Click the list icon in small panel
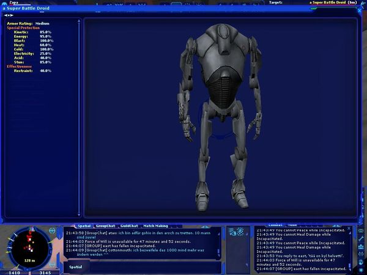Screen dimensions: 367x275 (231, 231)
